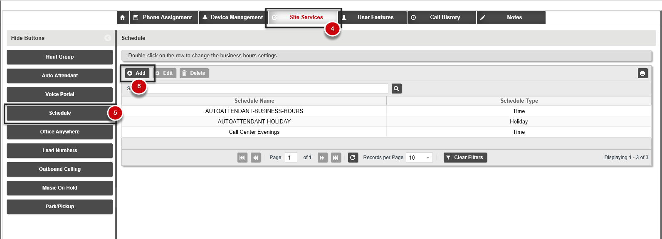The height and width of the screenshot is (239, 662).
Task: Open the Auto Attendant section
Action: click(60, 76)
